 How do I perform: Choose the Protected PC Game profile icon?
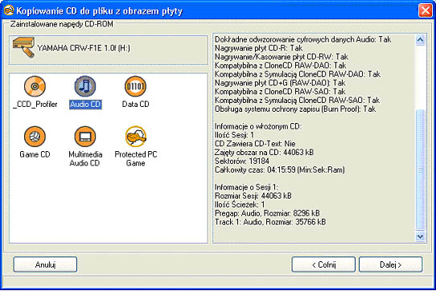pyautogui.click(x=135, y=137)
